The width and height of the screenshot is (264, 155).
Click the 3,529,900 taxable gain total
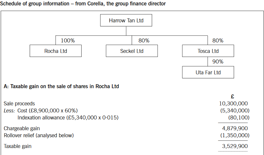(x=235, y=146)
